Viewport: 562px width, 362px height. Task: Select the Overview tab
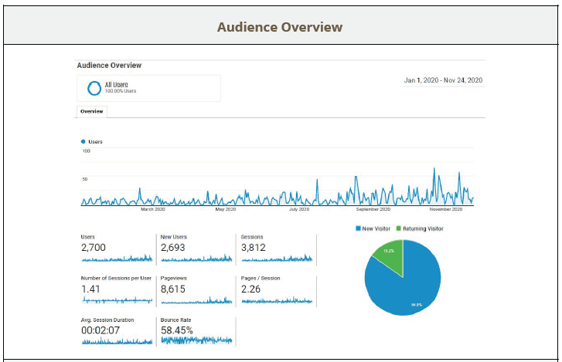click(92, 112)
